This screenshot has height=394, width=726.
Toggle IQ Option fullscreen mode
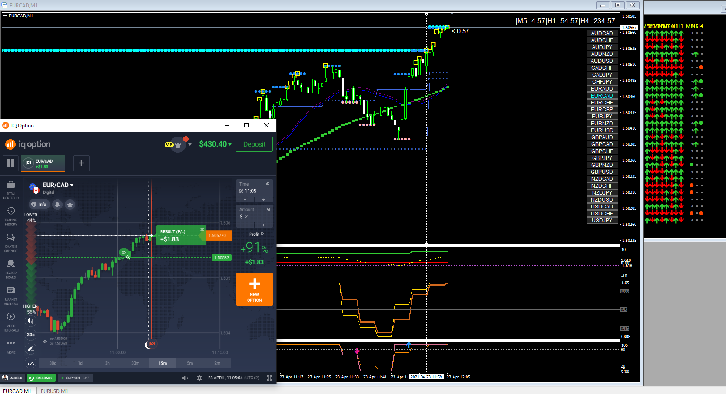tap(269, 378)
